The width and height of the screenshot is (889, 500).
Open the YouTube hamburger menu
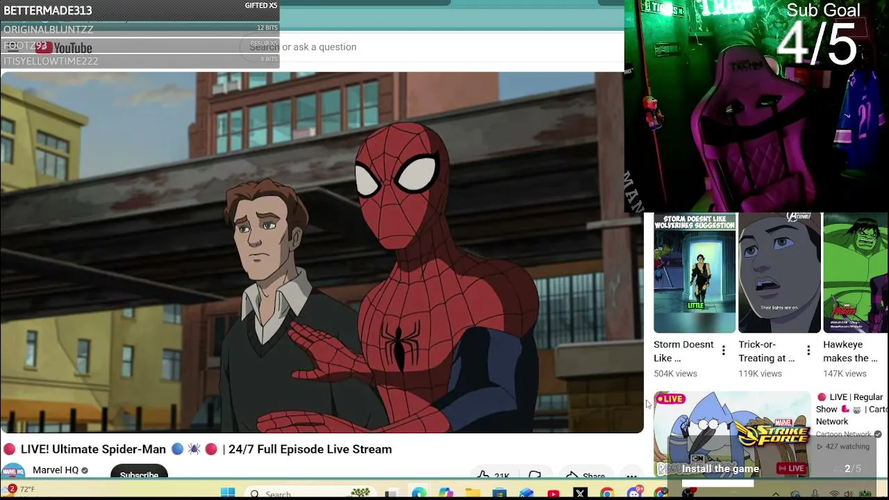click(13, 47)
